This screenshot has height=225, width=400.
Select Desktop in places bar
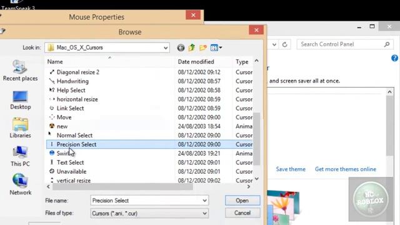[20, 100]
